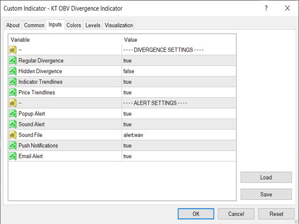299x224 pixels.
Task: Click the DIVERGENCE SETTINGS value text
Action: (x=164, y=50)
